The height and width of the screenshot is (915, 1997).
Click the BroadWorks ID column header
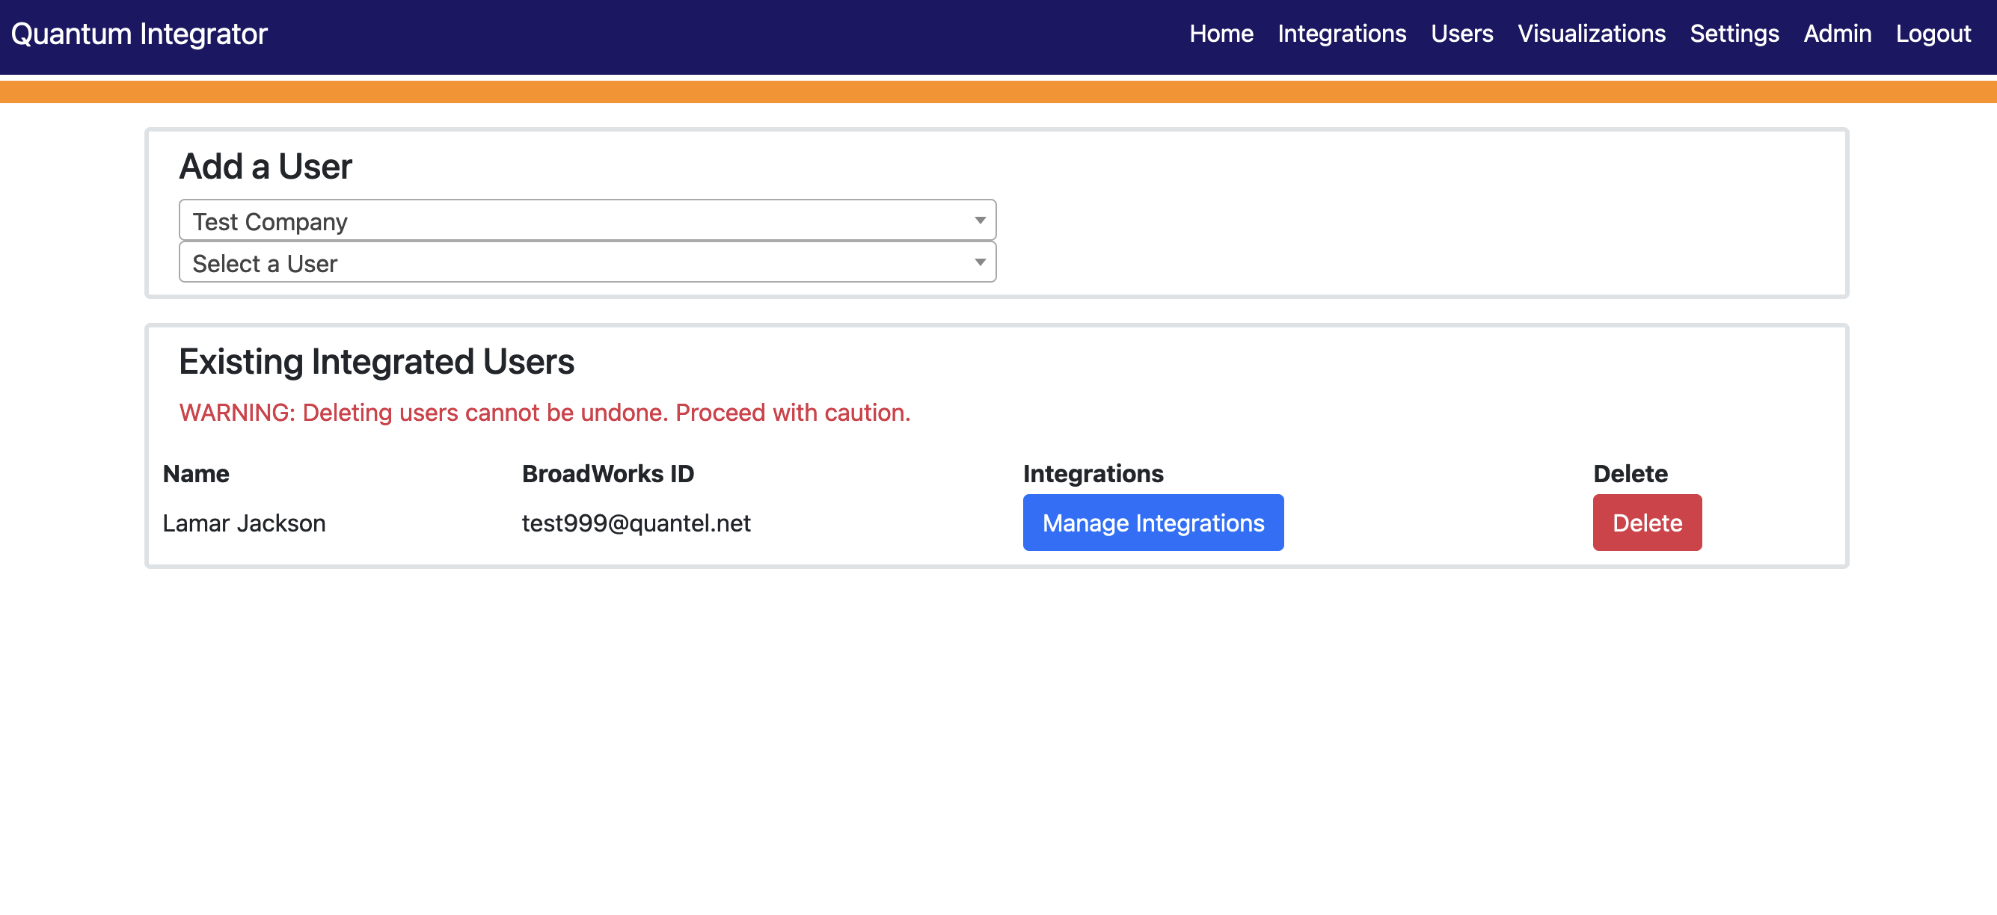607,473
